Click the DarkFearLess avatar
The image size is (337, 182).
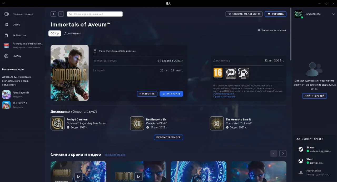tap(298, 14)
